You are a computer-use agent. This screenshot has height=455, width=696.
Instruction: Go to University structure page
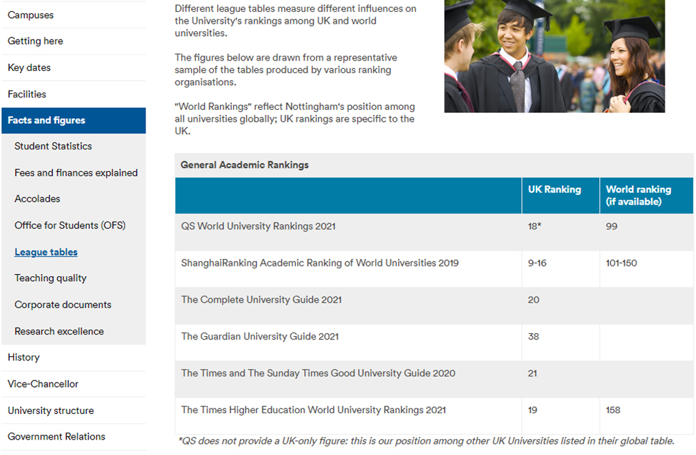tap(51, 410)
